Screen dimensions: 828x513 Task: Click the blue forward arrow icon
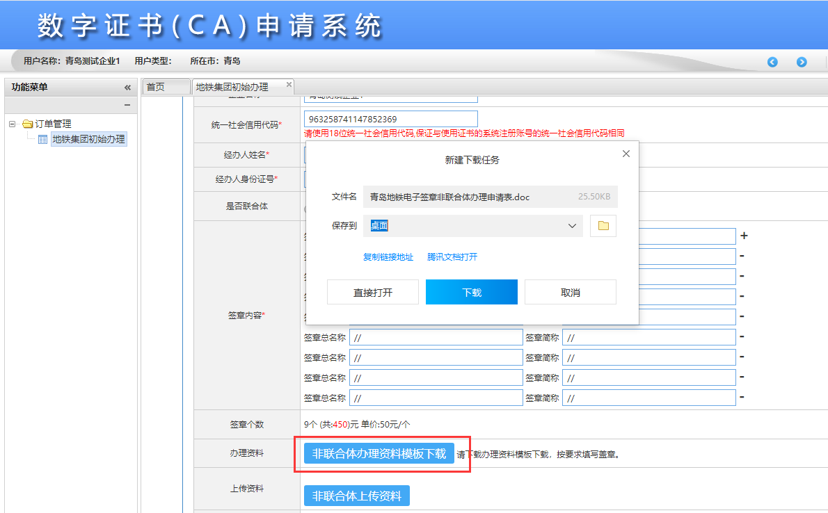coord(802,62)
